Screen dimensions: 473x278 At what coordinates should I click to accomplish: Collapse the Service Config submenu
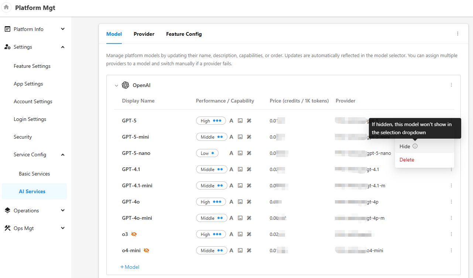point(63,154)
